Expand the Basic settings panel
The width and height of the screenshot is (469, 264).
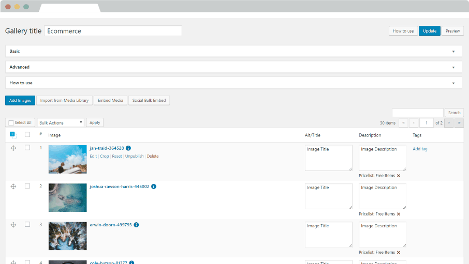[x=233, y=51]
